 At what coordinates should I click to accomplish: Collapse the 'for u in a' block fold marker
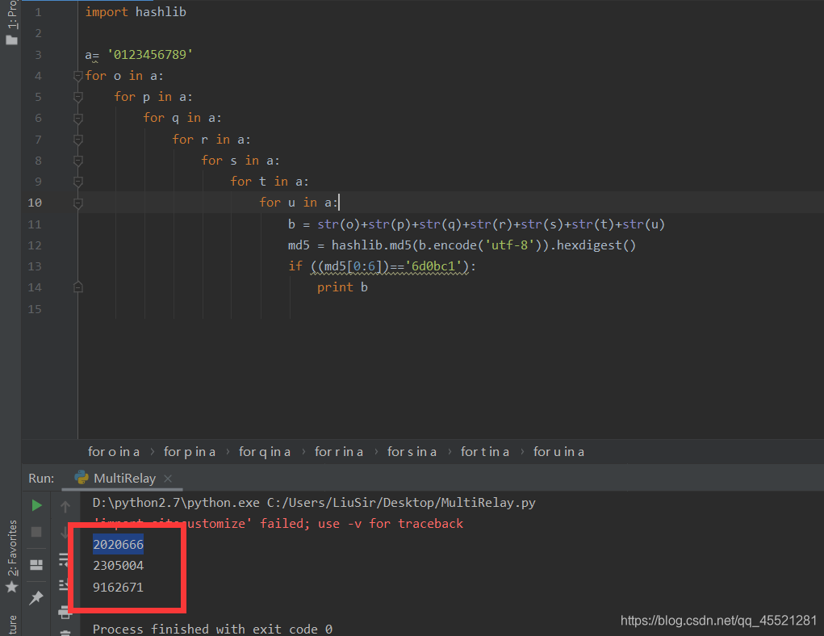(77, 203)
